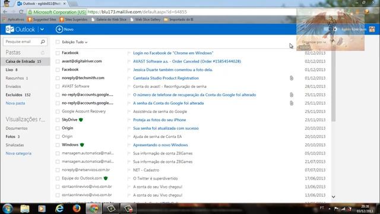Click the browser back arrow
The width and height of the screenshot is (380, 214).
(5, 12)
